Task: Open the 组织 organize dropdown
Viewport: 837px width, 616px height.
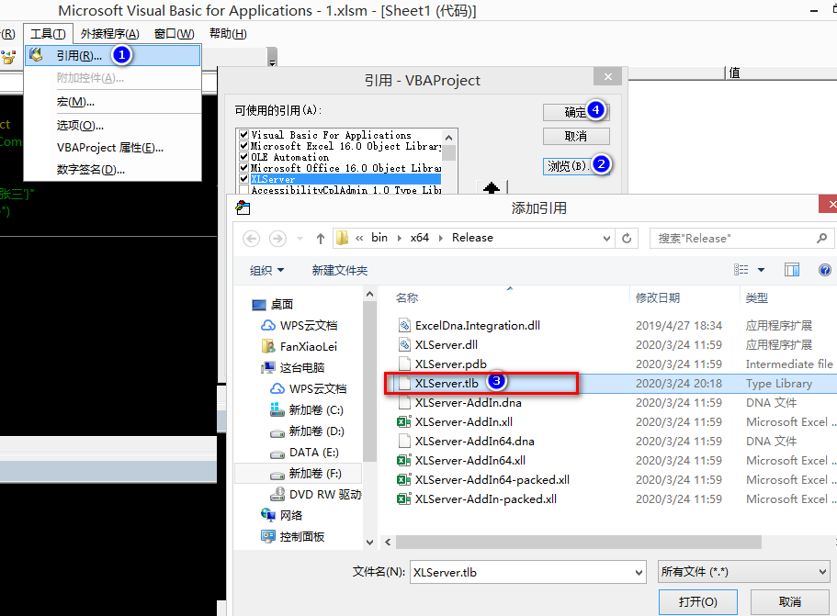Action: [x=266, y=271]
